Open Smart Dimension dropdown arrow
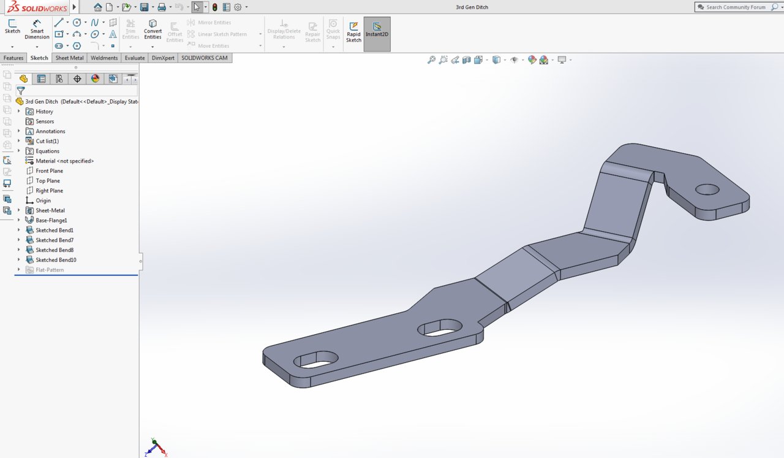The image size is (784, 458). tap(37, 47)
